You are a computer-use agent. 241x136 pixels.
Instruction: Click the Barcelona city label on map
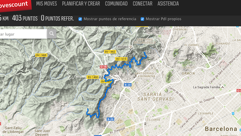click(x=221, y=129)
